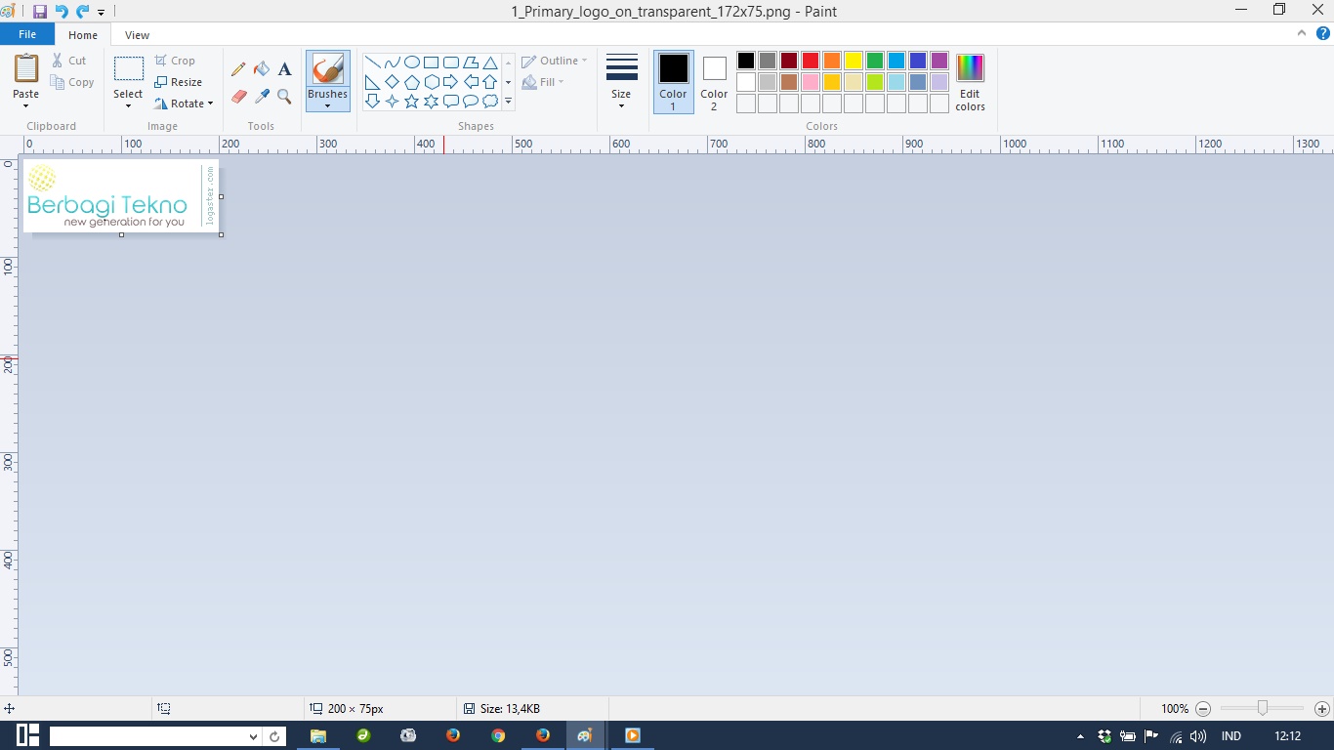Pick the green color swatch
This screenshot has width=1334, height=750.
(875, 61)
